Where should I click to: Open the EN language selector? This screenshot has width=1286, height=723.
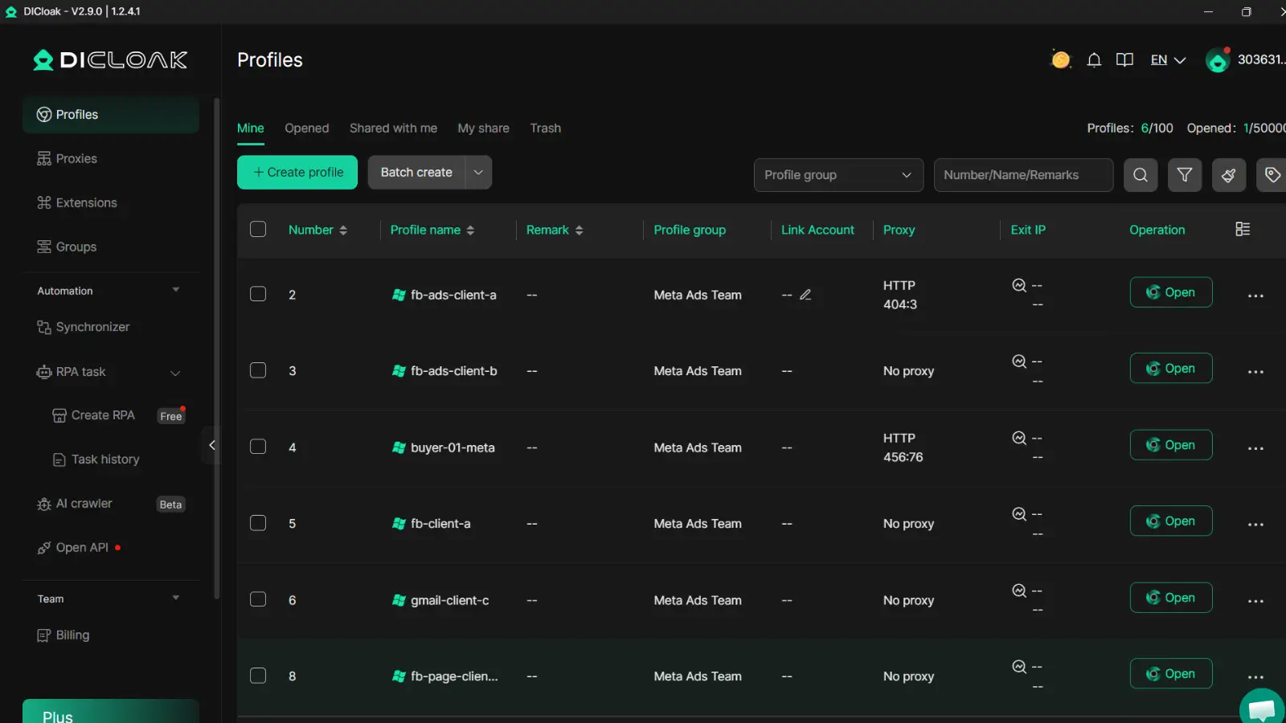[1168, 60]
